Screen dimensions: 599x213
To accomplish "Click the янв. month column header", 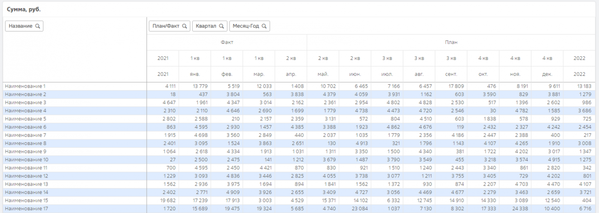I will click(x=195, y=74).
